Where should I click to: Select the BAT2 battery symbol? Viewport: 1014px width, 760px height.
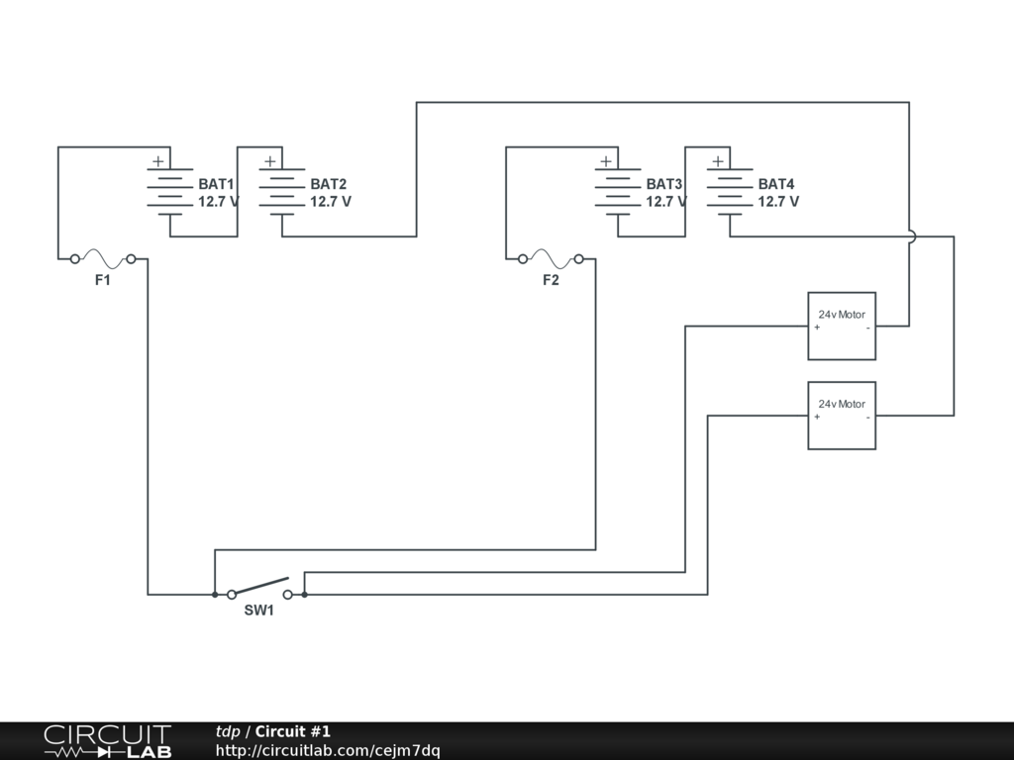[281, 192]
